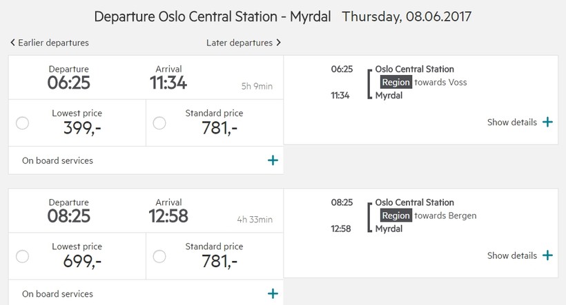Show details for the 06:25 journey
Image resolution: width=566 pixels, height=305 pixels.
tap(511, 123)
